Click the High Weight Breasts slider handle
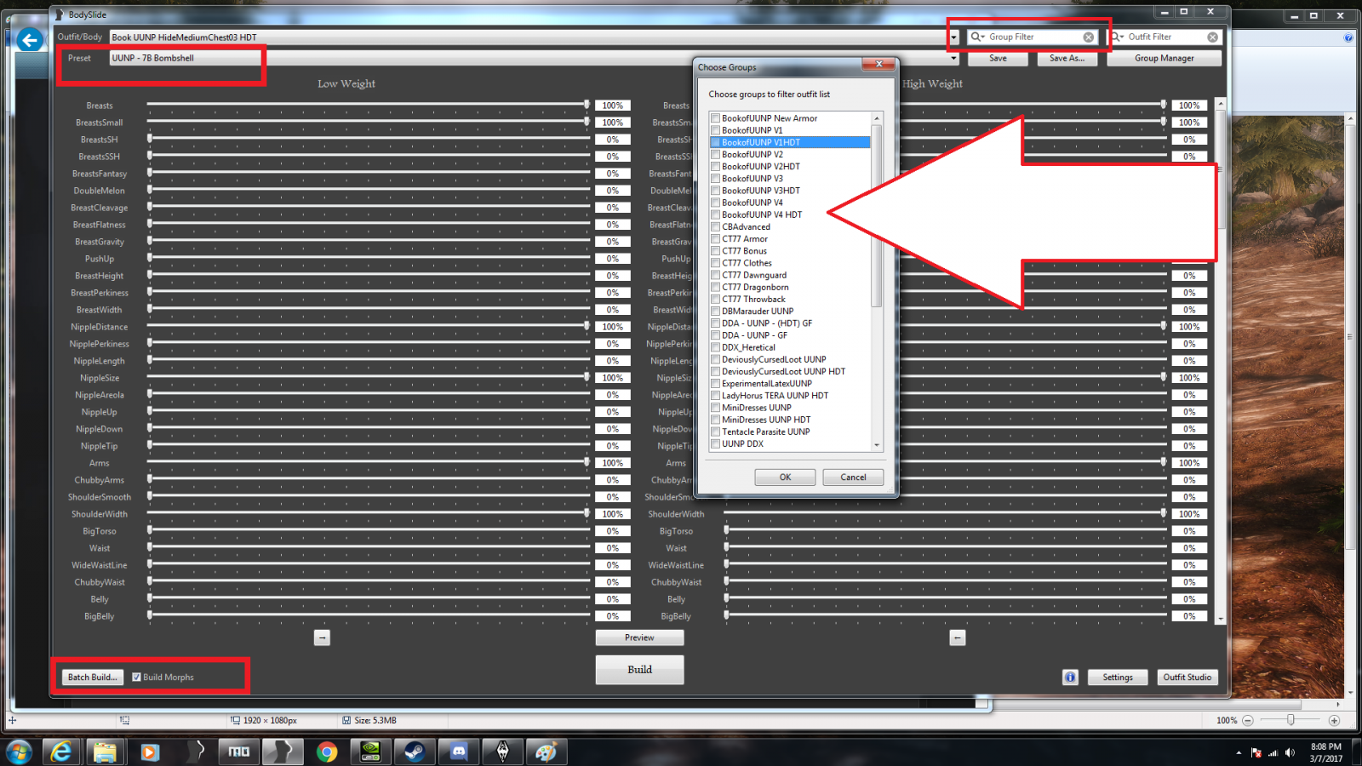This screenshot has height=766, width=1362. 1164,104
